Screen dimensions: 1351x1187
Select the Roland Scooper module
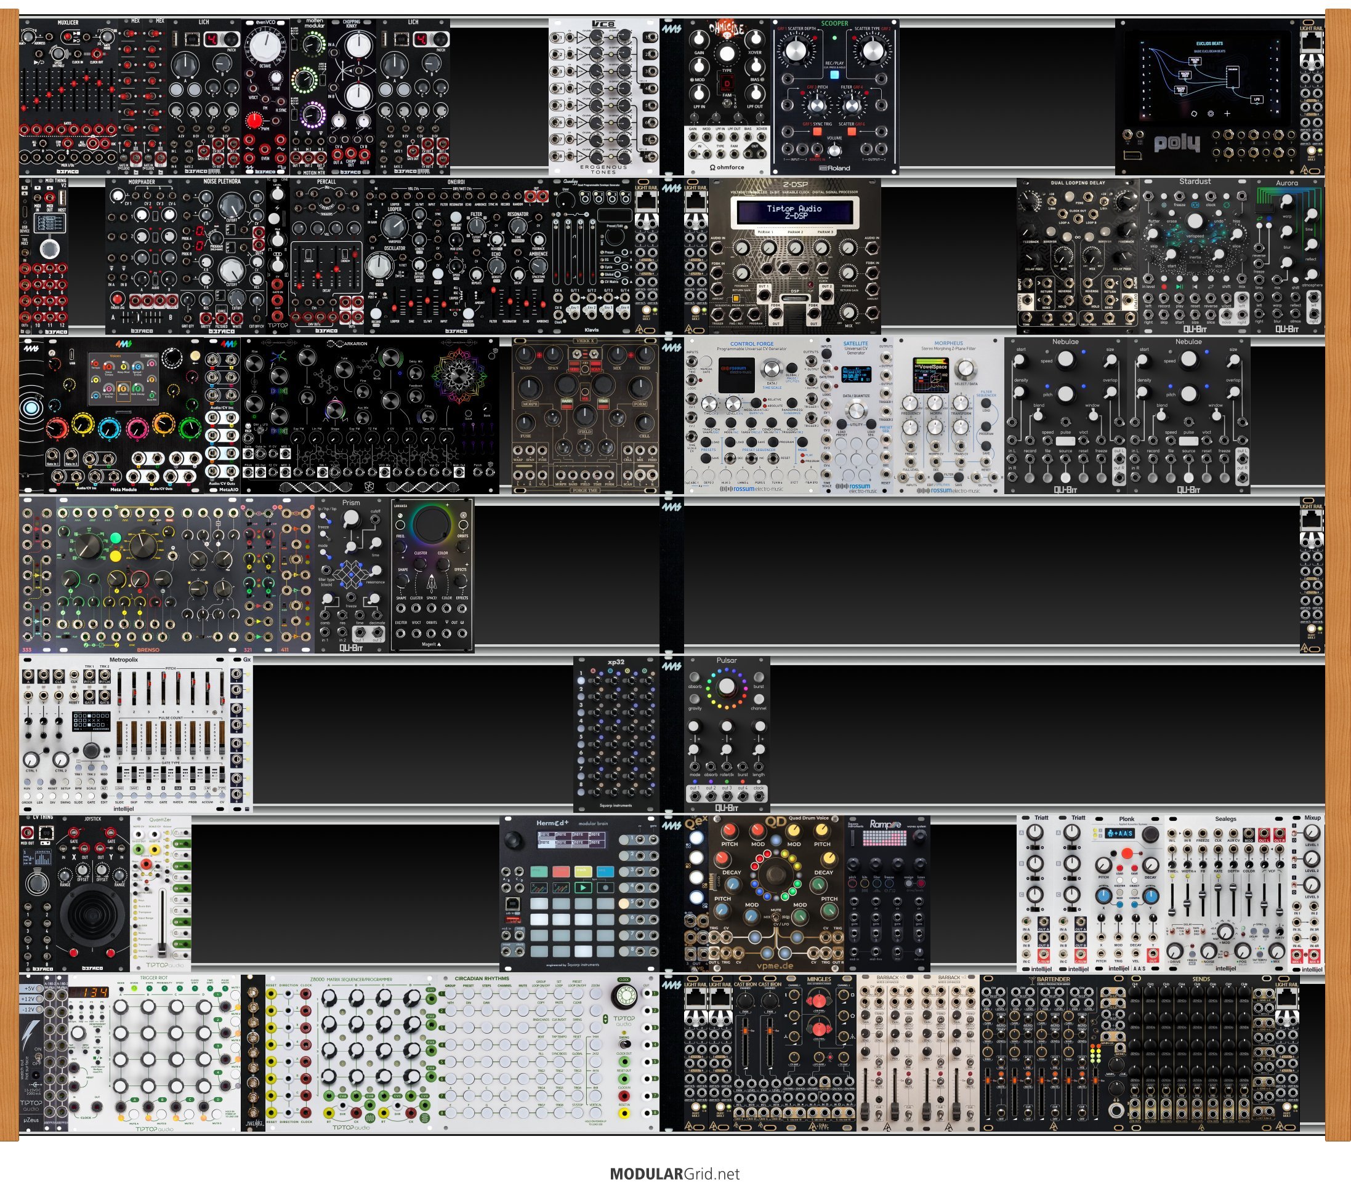tap(835, 97)
